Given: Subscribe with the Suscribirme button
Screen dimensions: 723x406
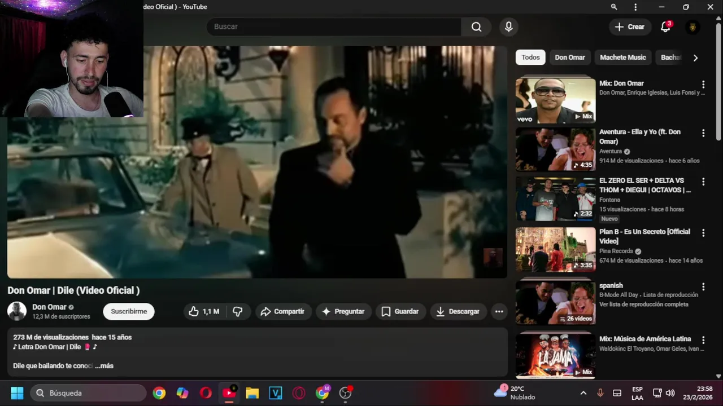Looking at the screenshot, I should coord(129,311).
